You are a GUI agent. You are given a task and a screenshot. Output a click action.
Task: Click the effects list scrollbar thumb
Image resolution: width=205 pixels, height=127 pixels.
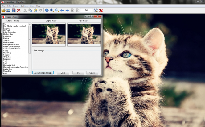[x=30, y=40]
